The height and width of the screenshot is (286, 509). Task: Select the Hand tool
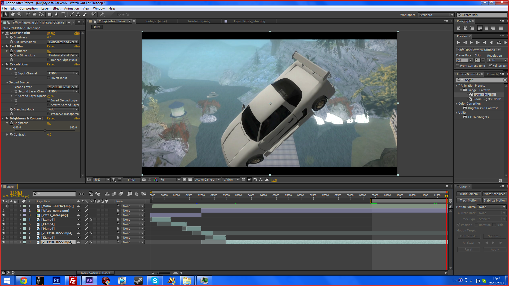pos(12,15)
